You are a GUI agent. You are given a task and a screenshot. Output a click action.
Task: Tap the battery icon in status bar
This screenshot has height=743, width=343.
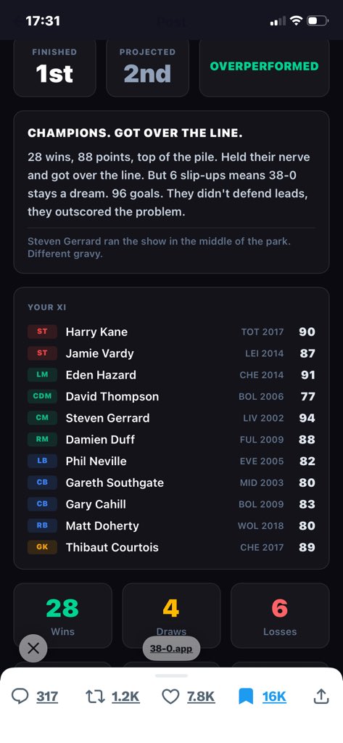click(318, 20)
